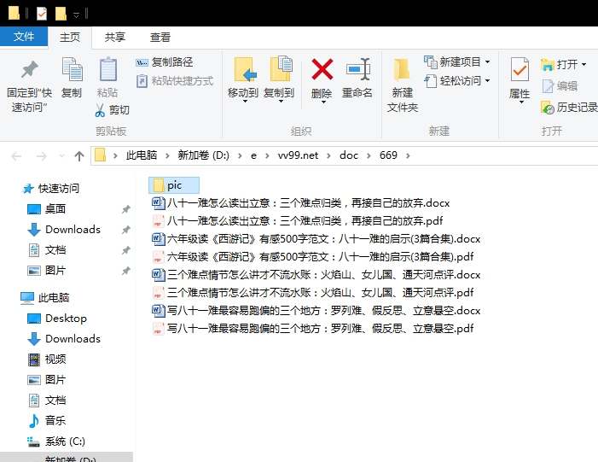Viewport: 598px width, 462px height.
Task: Click 新加卷 (D:) in the address path
Action: [204, 155]
